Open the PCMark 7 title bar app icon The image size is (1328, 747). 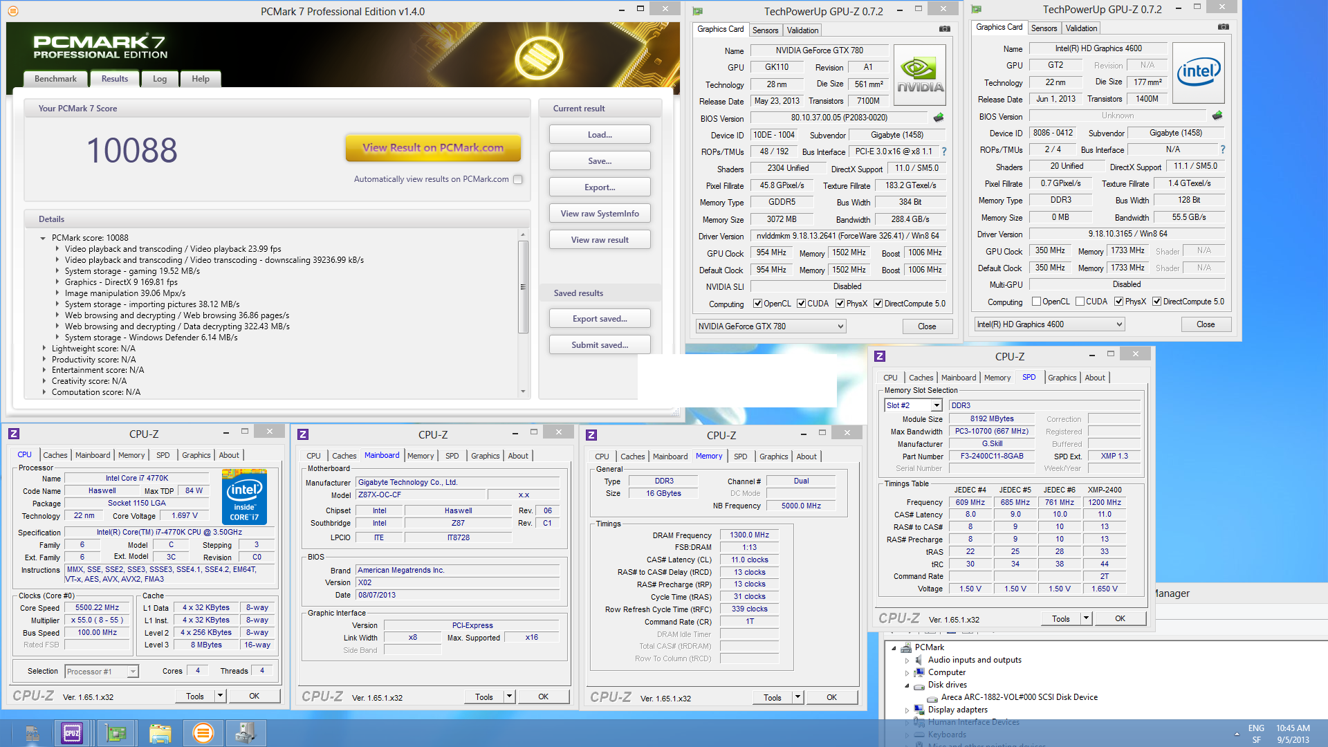click(12, 11)
